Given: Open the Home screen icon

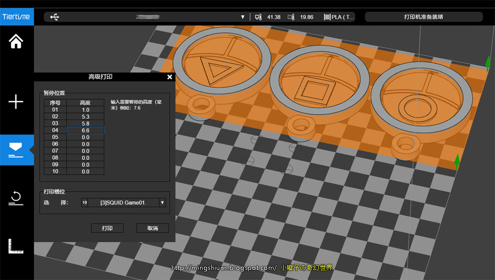Looking at the screenshot, I should [x=16, y=42].
